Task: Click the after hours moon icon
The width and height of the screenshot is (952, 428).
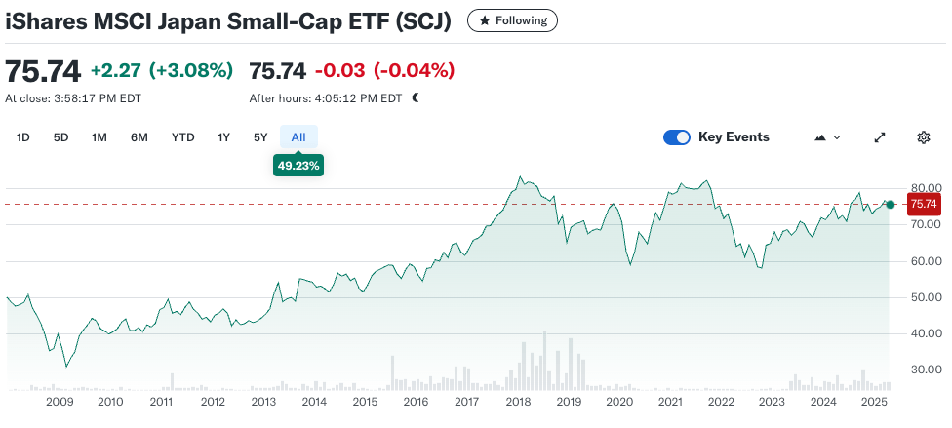Action: 416,97
